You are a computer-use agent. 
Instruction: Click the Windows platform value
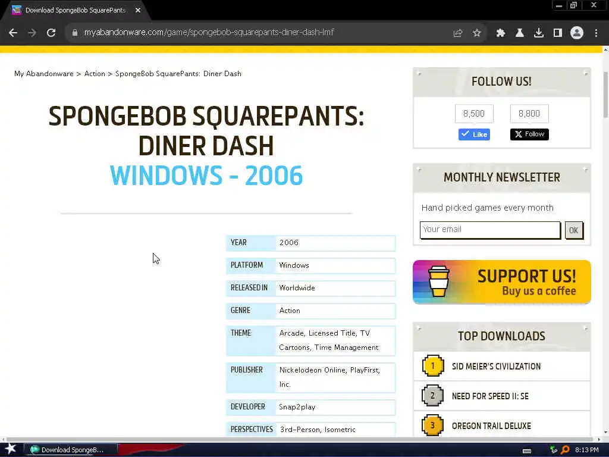294,265
